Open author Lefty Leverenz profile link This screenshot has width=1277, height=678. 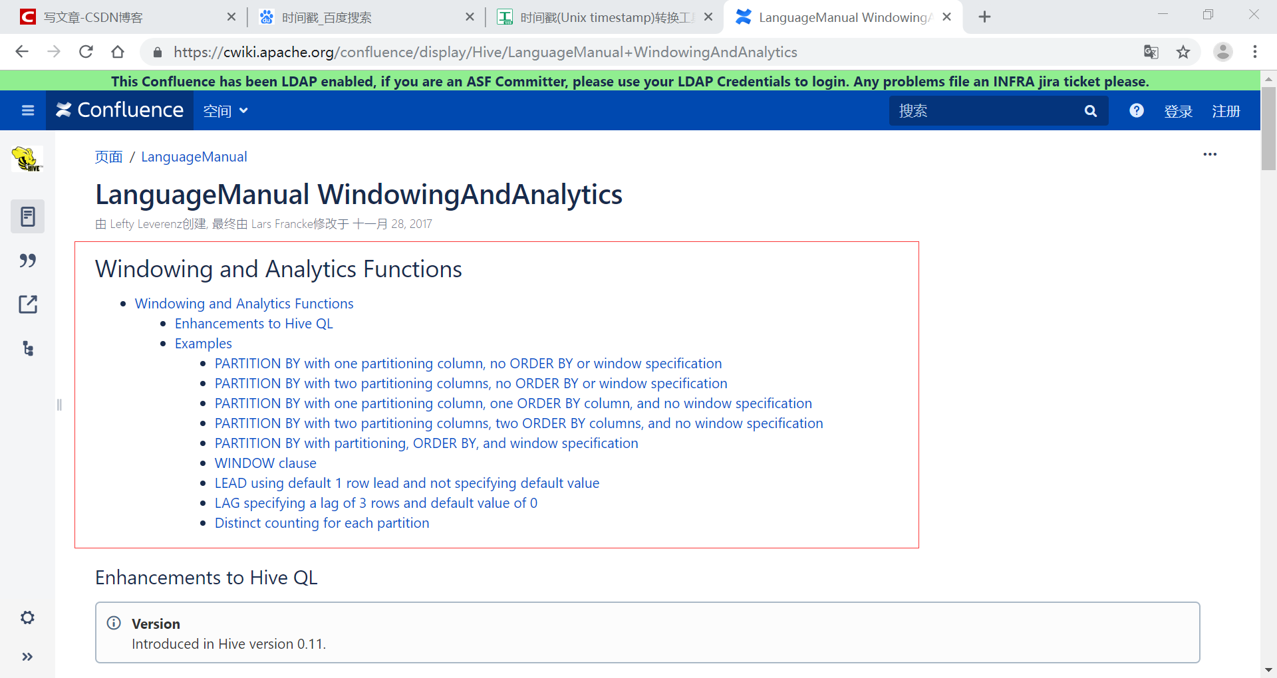146,224
